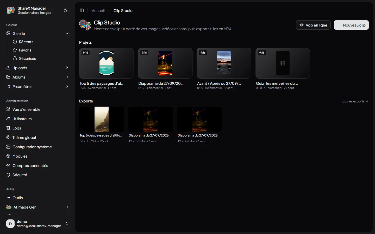Click the Clip Studio header logo
This screenshot has width=375, height=234.
point(85,25)
